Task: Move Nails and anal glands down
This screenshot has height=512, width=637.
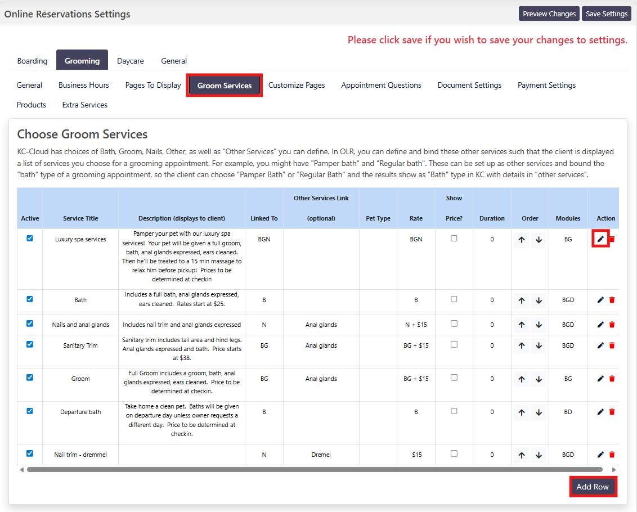Action: click(539, 325)
